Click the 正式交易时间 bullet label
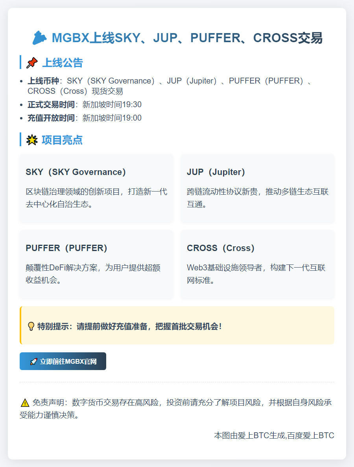 (51, 104)
